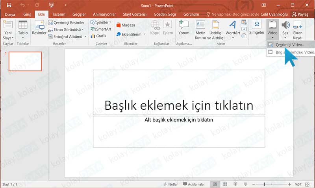Open the Slayt Gösterisi tab
The image size is (315, 188).
135,14
